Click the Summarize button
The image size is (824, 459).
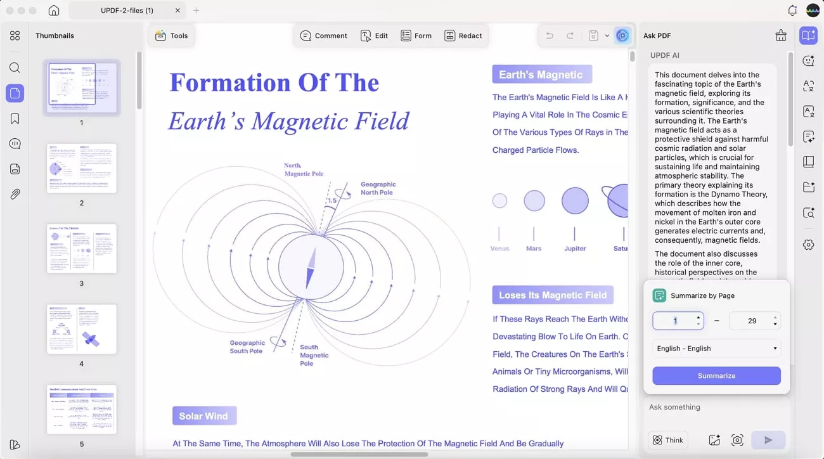[716, 375]
